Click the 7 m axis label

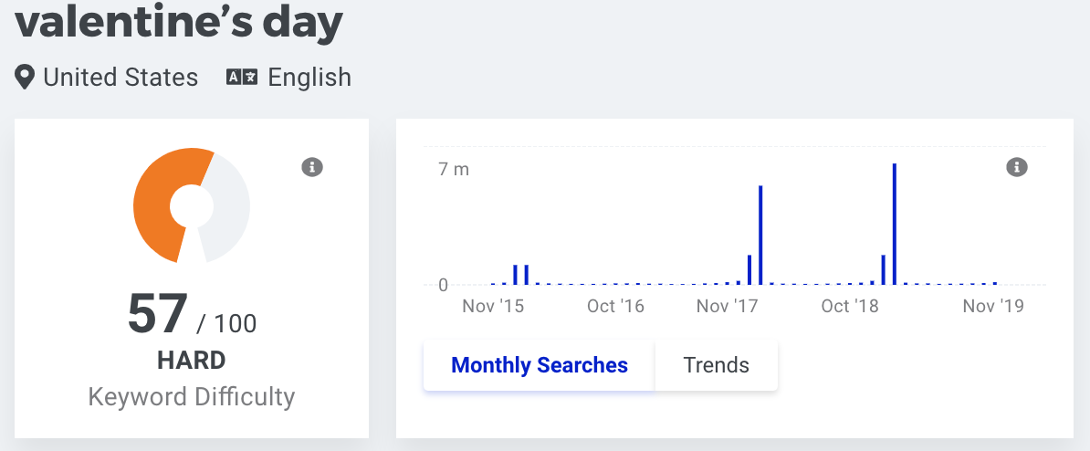tap(454, 169)
